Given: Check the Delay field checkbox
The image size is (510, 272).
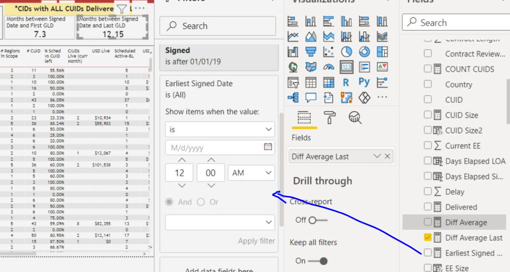Looking at the screenshot, I should [428, 192].
